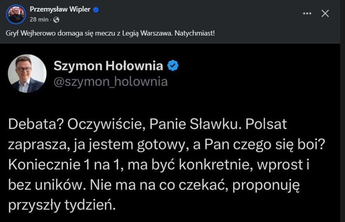Image resolution: width=345 pixels, height=222 pixels.
Task: Click the Szymon Hołownia display name
Action: tap(108, 66)
